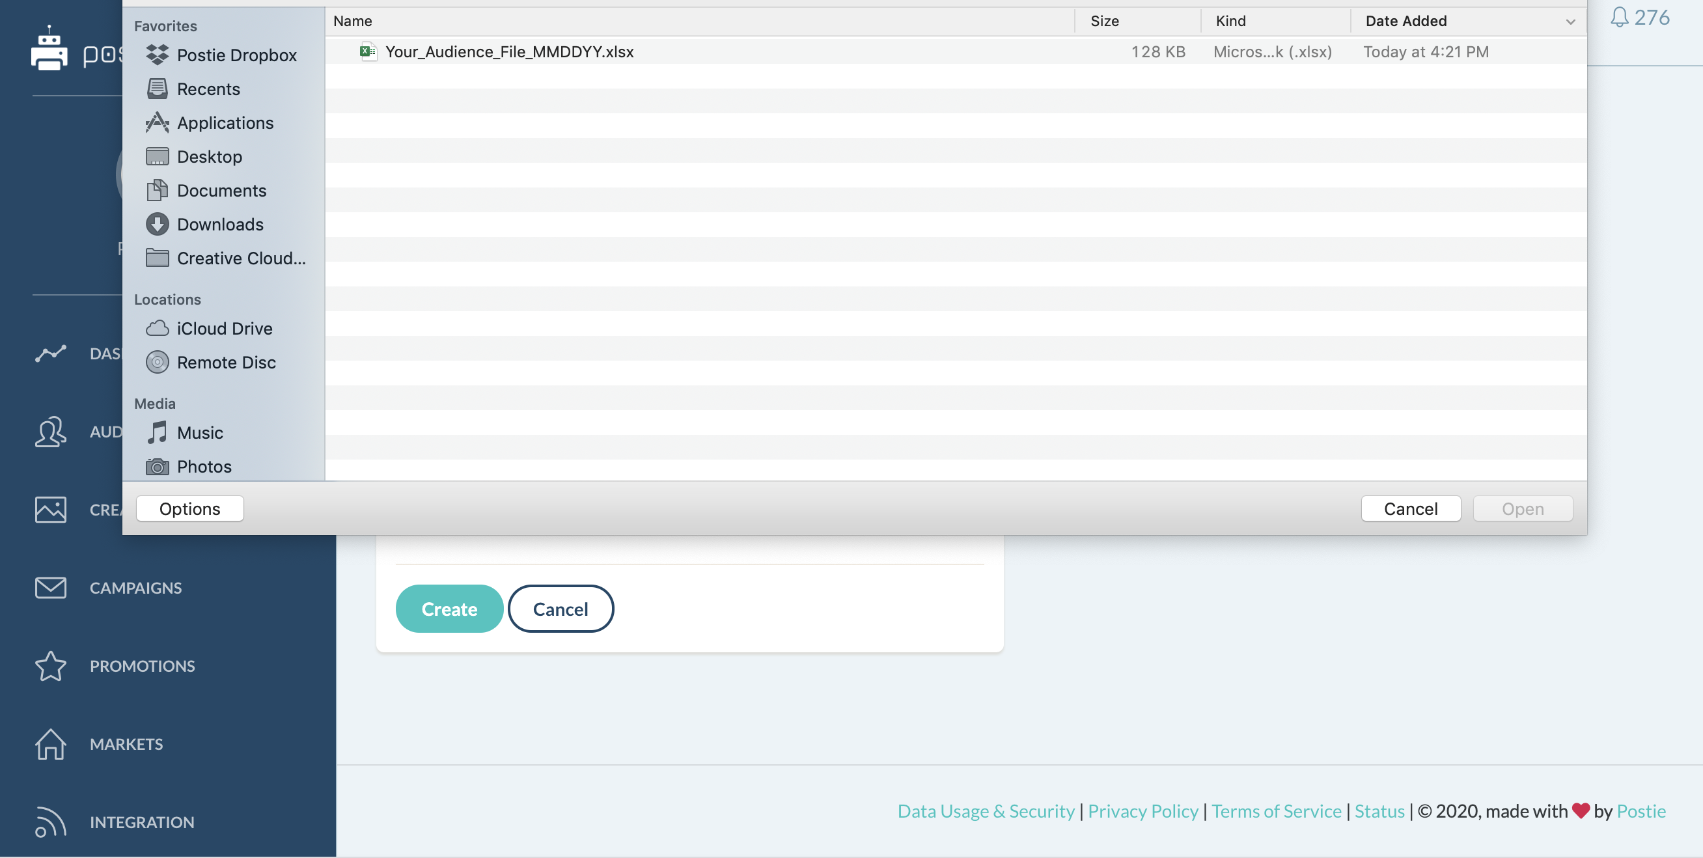Open Terms of Service footer link
Image resolution: width=1703 pixels, height=858 pixels.
pyautogui.click(x=1276, y=811)
